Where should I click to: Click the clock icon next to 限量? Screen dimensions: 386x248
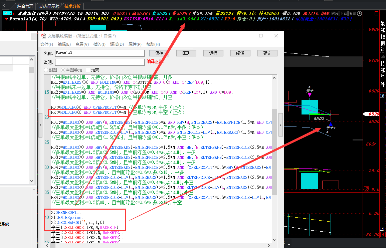pos(359,14)
